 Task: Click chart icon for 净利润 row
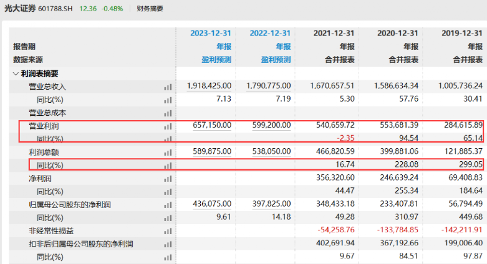point(168,179)
